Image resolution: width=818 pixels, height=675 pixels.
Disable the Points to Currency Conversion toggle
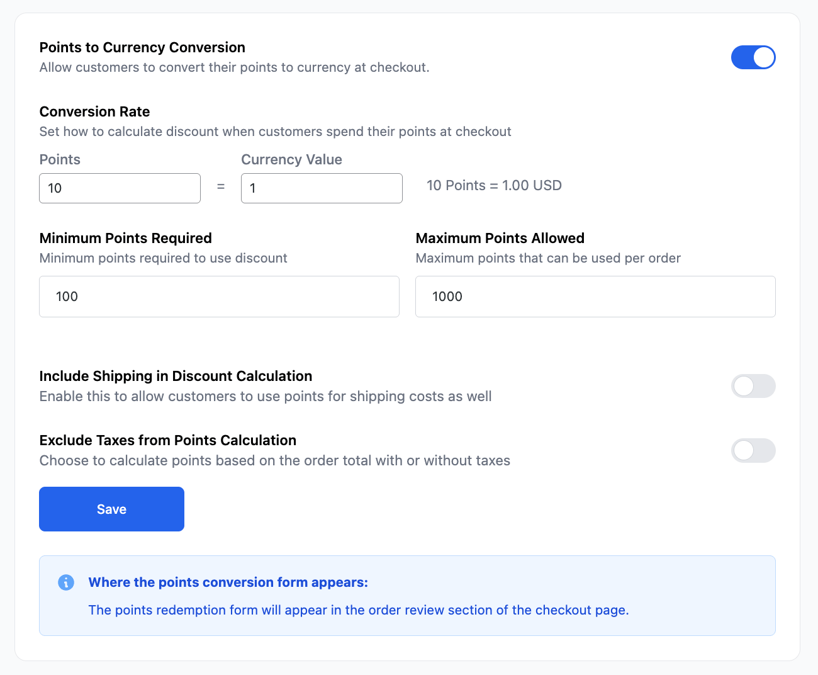pos(753,57)
